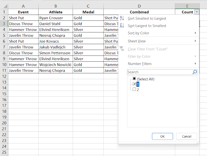Viewport: 207px width, 156px height.
Task: Uncheck the checkbox for value 1
Action: (134, 84)
